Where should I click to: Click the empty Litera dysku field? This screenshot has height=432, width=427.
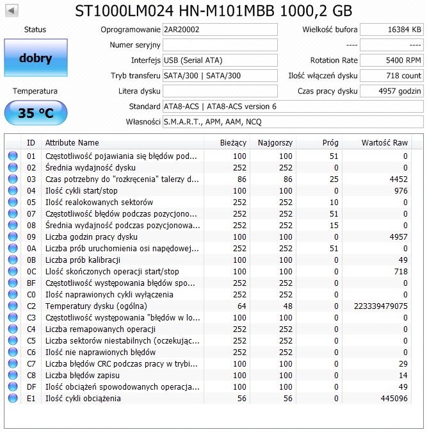click(220, 91)
